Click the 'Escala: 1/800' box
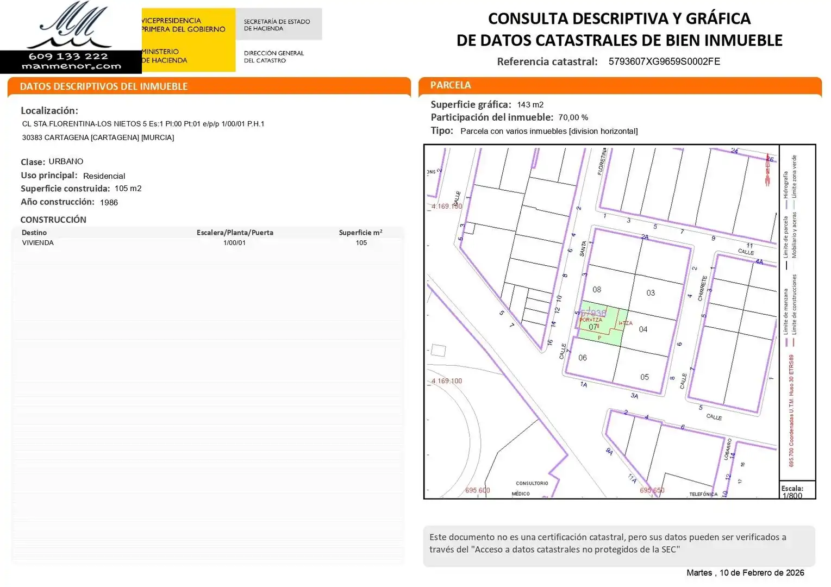Screen dimensions: 831x587 pyautogui.click(x=797, y=491)
